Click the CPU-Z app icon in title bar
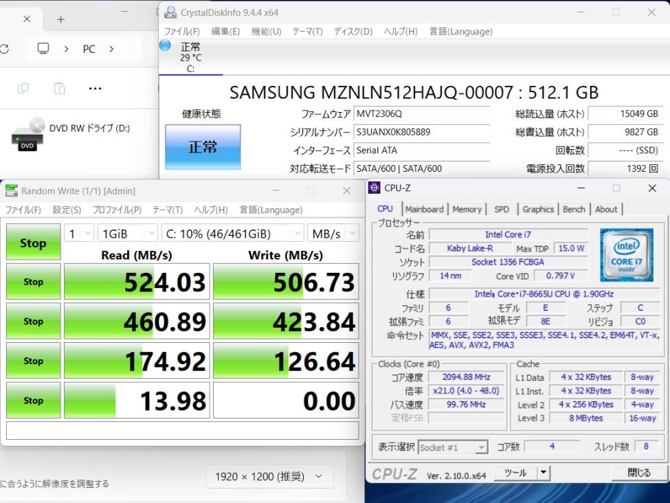 point(375,188)
